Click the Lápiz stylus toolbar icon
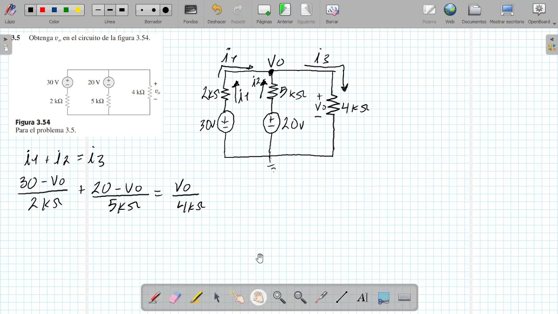The height and width of the screenshot is (314, 558). [10, 14]
